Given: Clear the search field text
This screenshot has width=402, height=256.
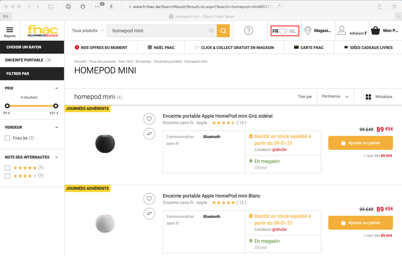Looking at the screenshot, I should pyautogui.click(x=211, y=31).
